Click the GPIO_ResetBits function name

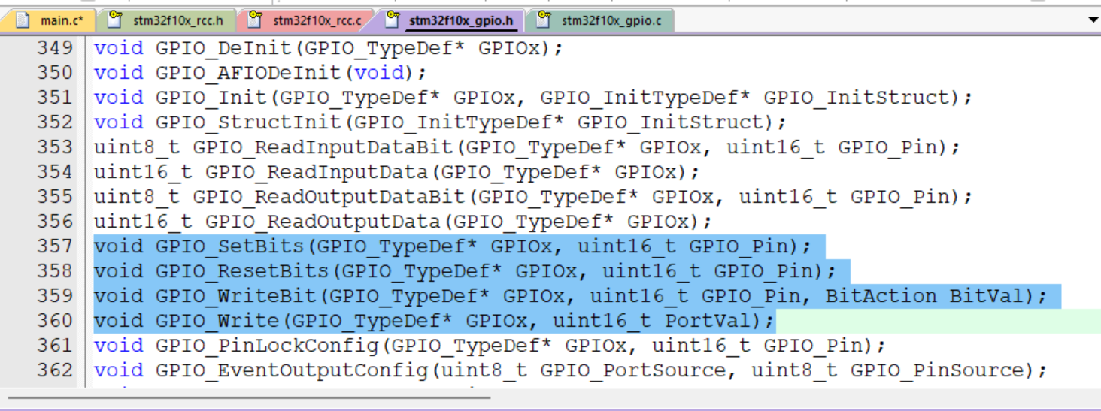[243, 271]
